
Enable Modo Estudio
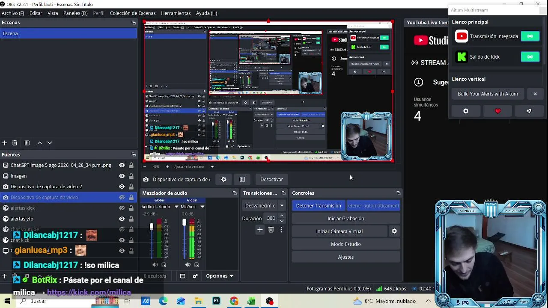coord(346,244)
